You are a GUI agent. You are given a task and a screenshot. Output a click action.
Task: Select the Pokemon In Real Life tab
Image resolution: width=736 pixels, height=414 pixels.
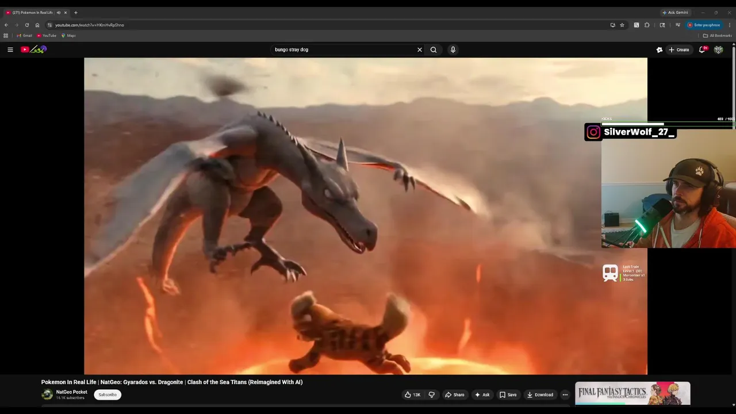[32, 12]
